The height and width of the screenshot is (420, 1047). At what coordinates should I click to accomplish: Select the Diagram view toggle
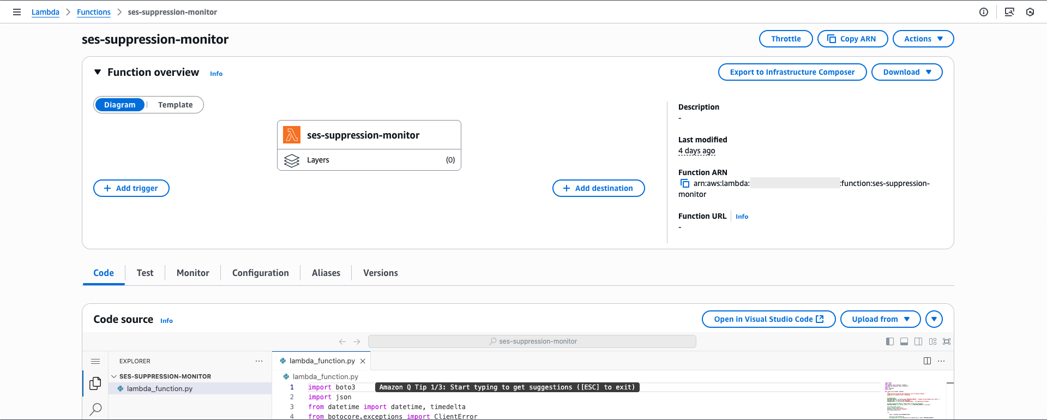[120, 105]
